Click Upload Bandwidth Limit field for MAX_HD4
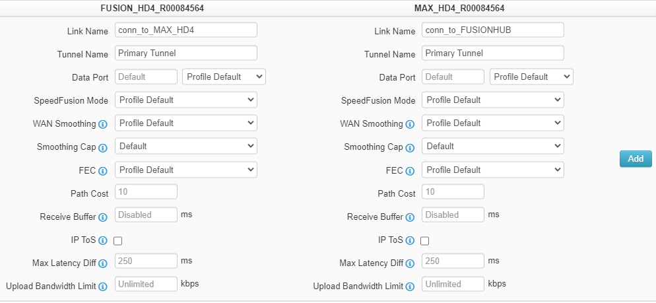This screenshot has width=656, height=303. tap(453, 284)
